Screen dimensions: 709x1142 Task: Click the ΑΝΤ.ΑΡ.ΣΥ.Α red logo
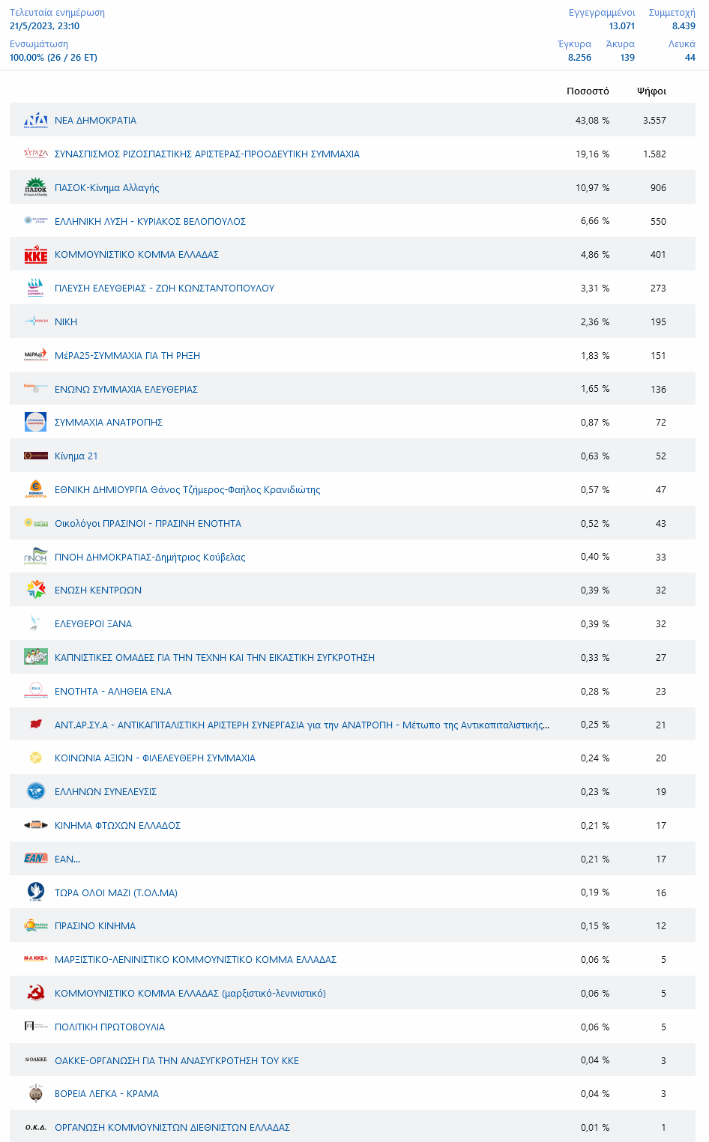tap(36, 725)
